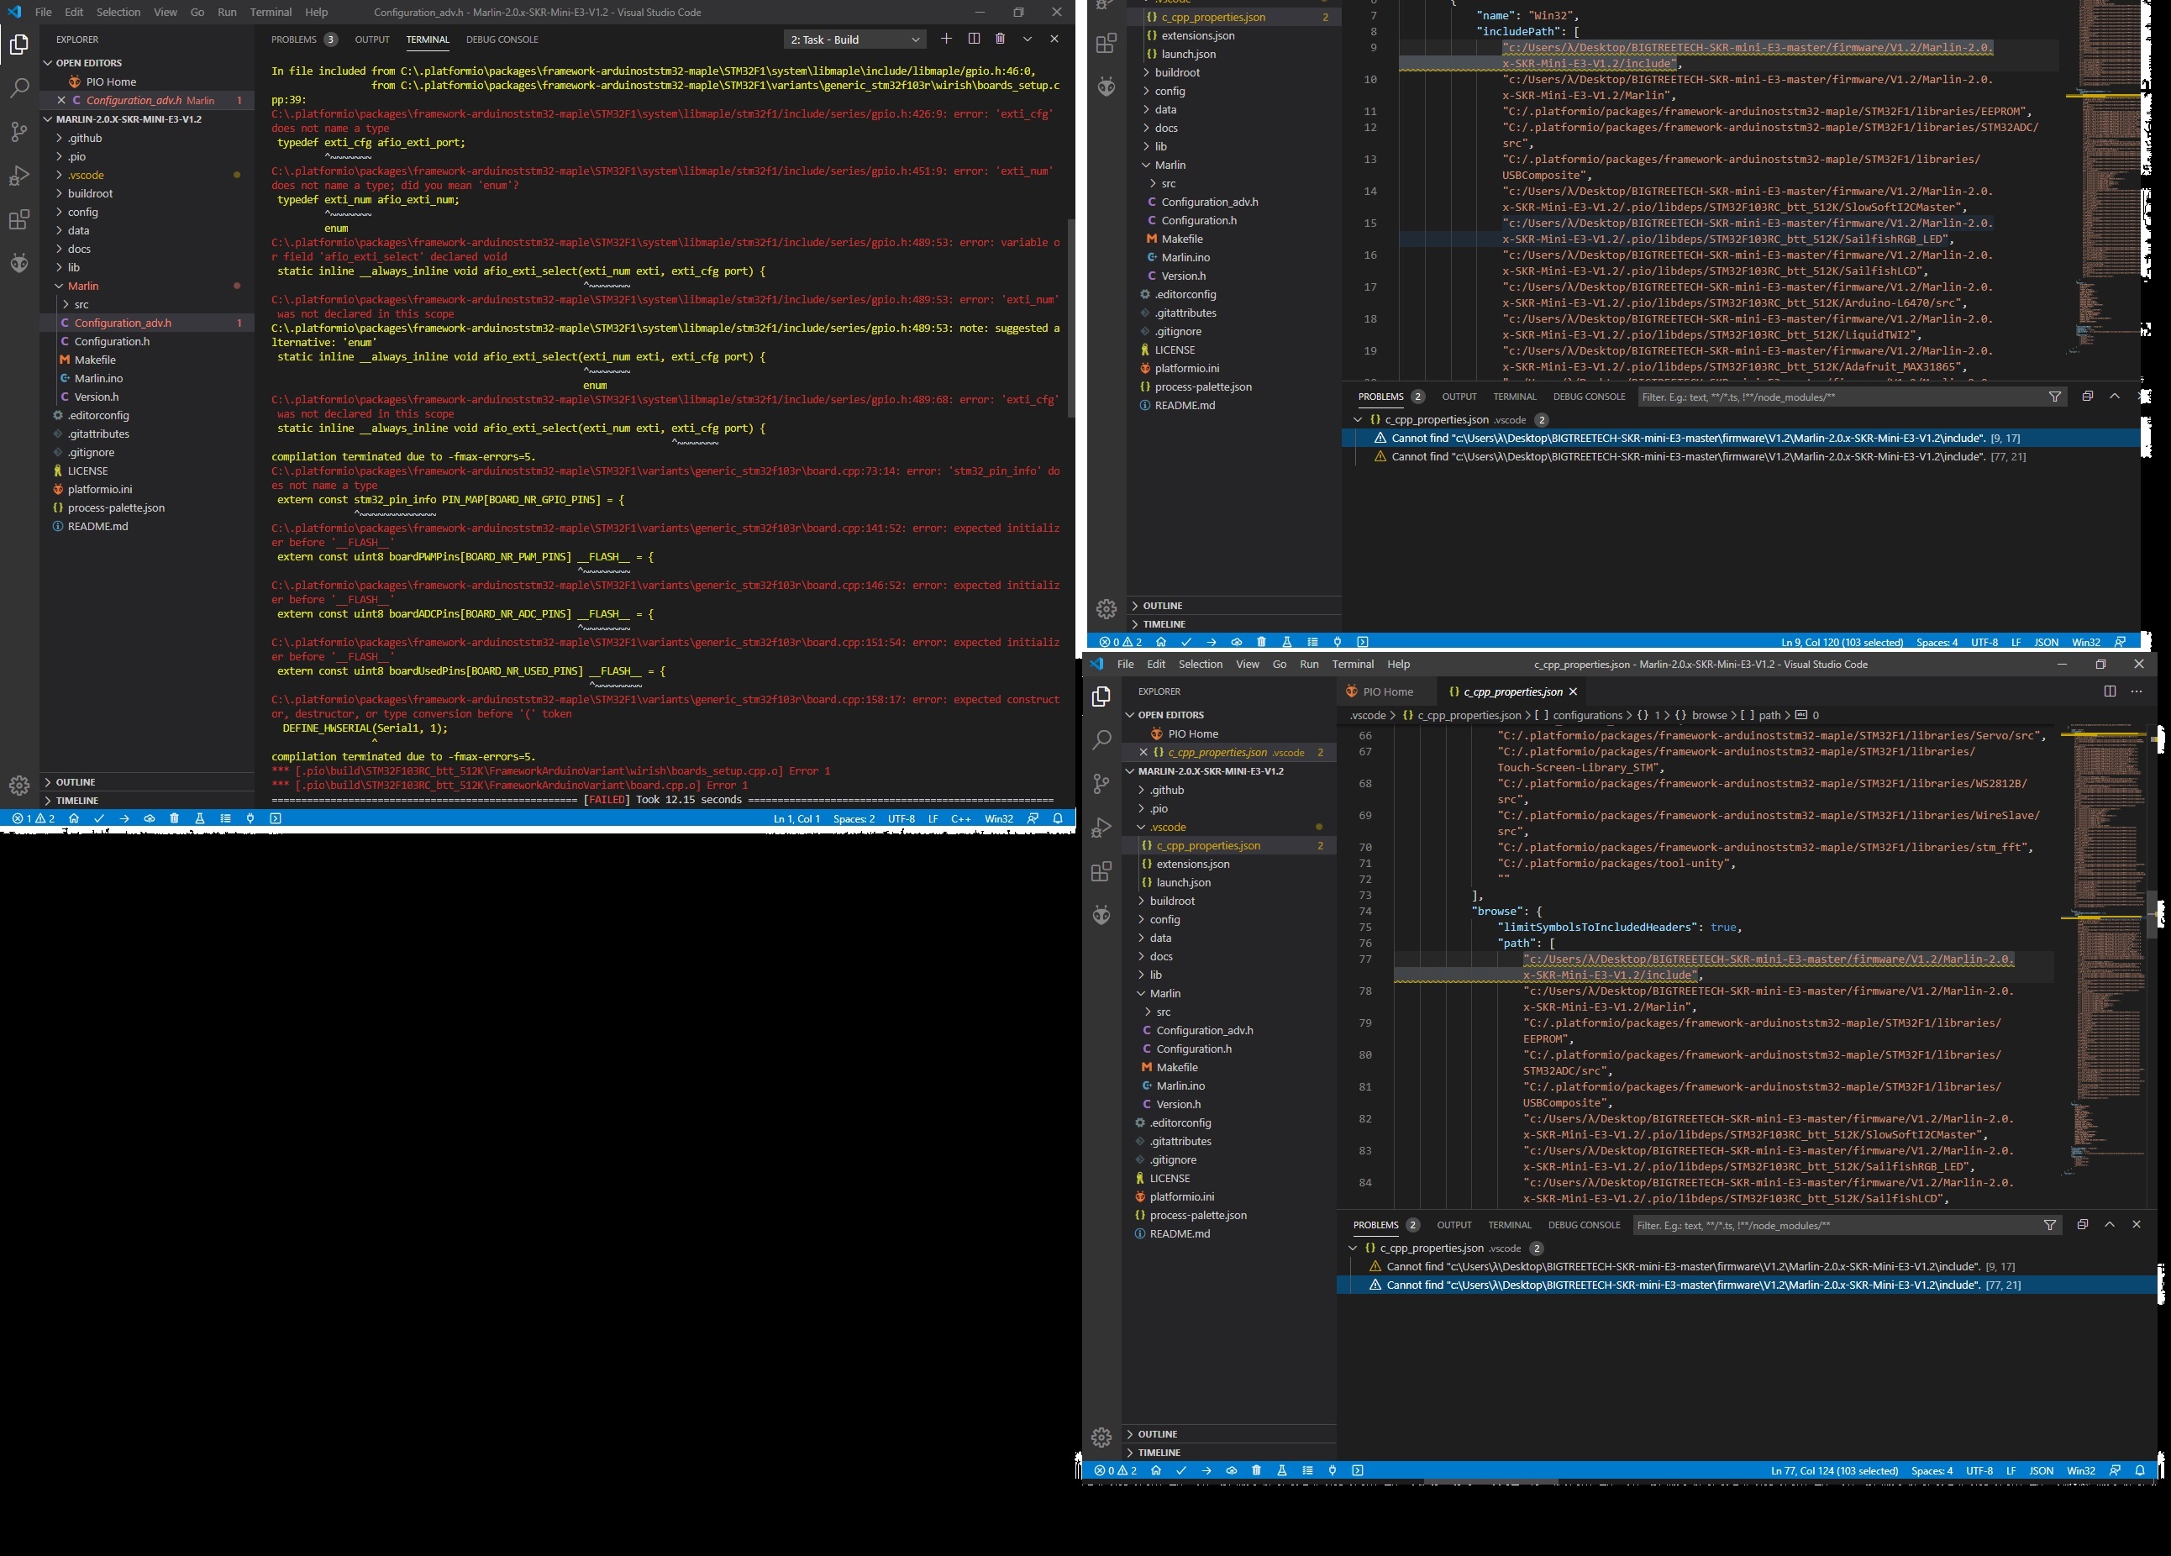Toggle more filters funnel in bottom-right Problems panel

[2049, 1224]
